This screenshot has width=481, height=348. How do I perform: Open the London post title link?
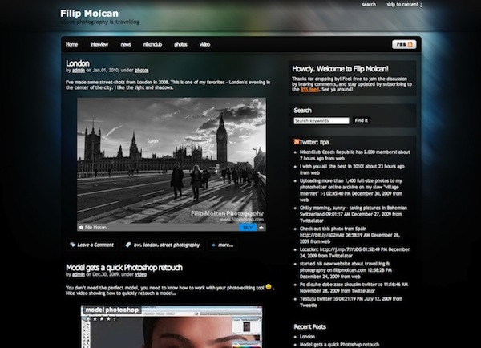pos(77,62)
